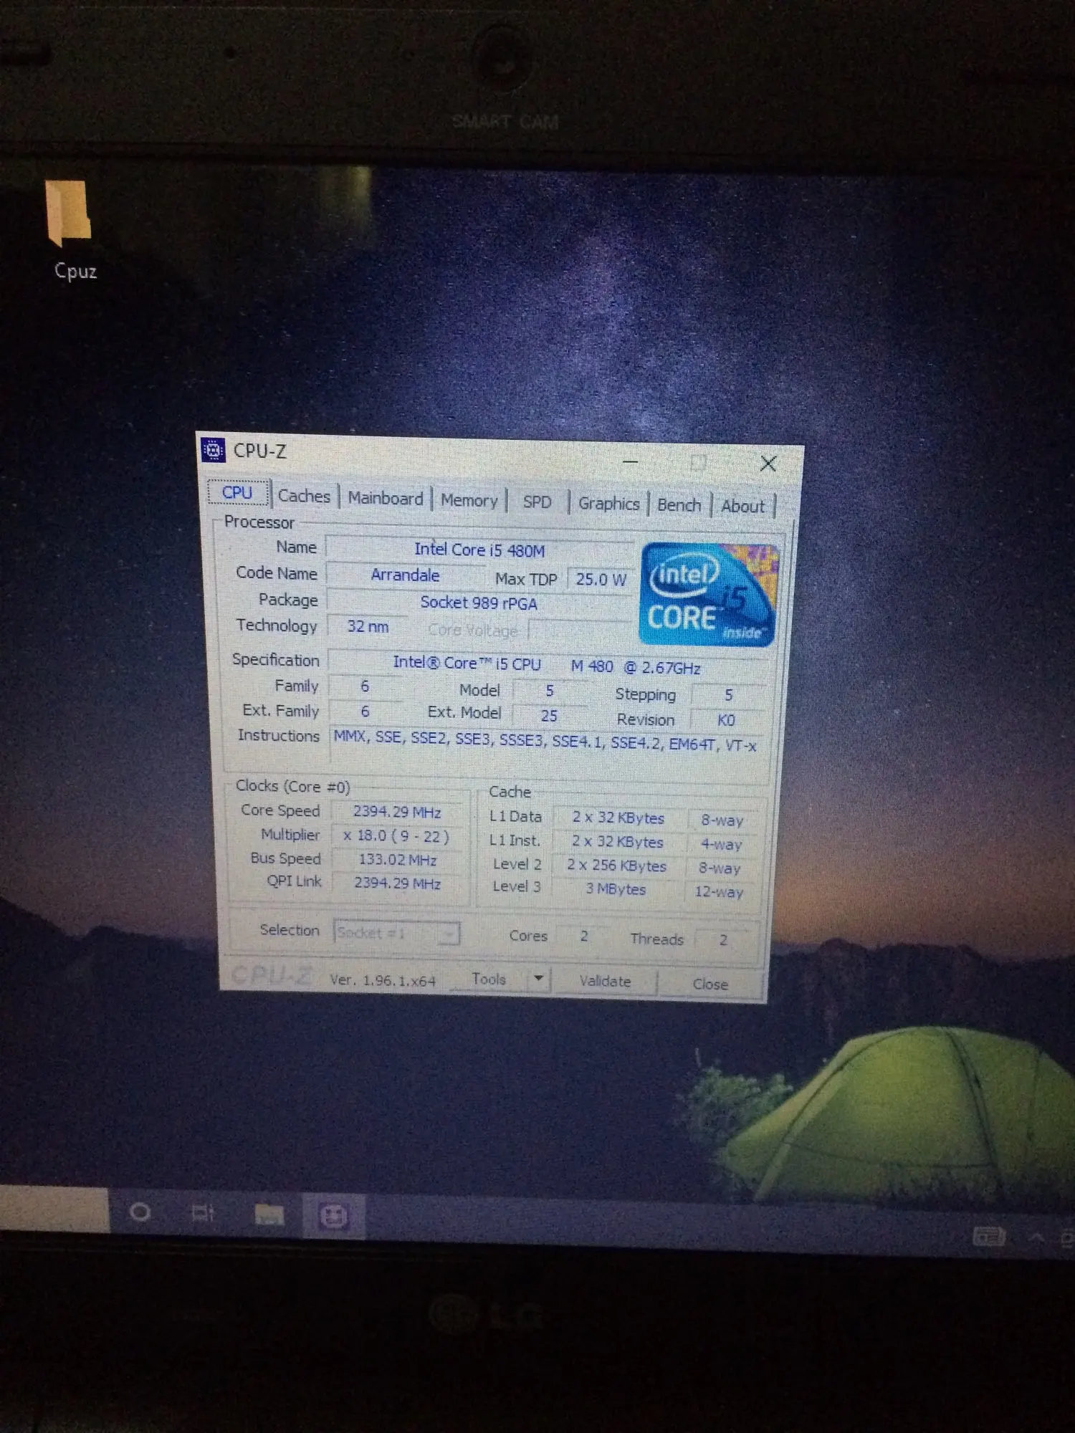Click the Intel Core i5 inside logo
The image size is (1075, 1433).
pos(707,595)
